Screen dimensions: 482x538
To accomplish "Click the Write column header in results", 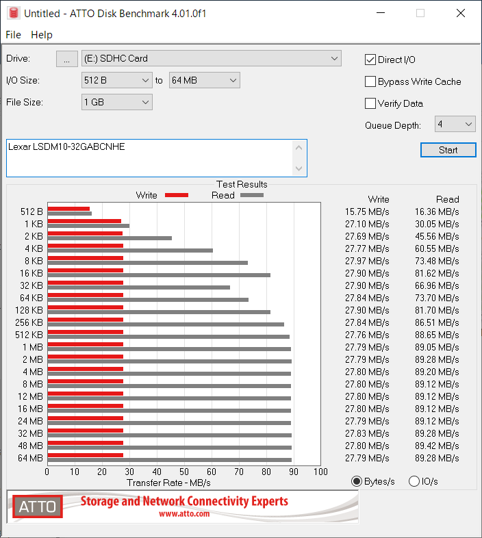I will tap(379, 199).
